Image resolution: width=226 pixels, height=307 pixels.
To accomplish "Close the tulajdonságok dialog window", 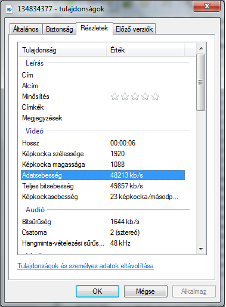I will 206,7.
